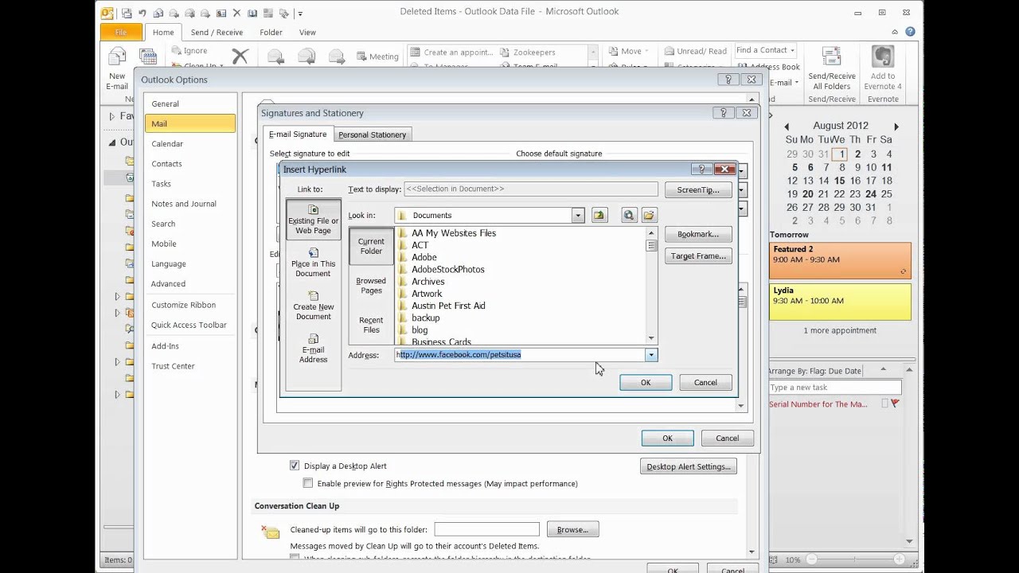
Task: Click the folder list scrollbar thumb
Action: point(651,246)
